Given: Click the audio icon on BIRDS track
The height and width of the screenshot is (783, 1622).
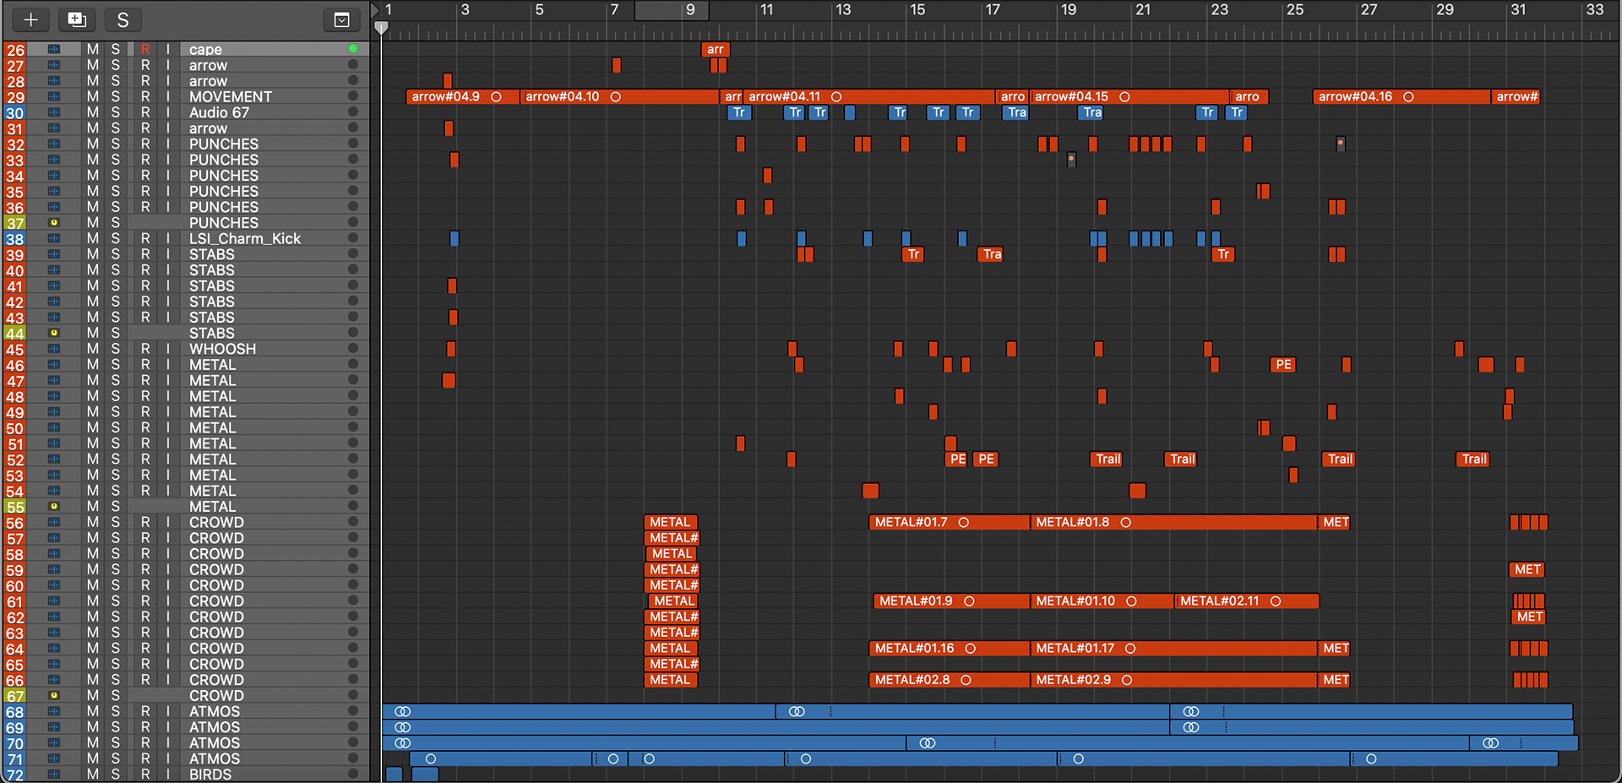Looking at the screenshot, I should point(54,775).
